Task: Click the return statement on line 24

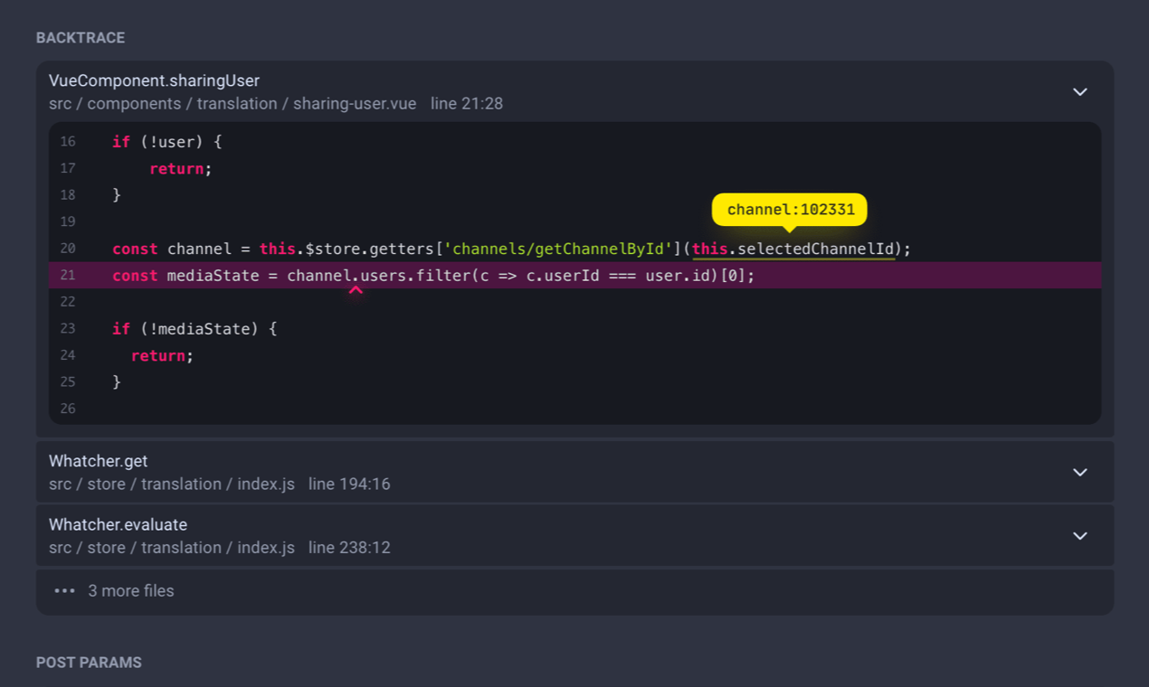Action: coord(162,356)
